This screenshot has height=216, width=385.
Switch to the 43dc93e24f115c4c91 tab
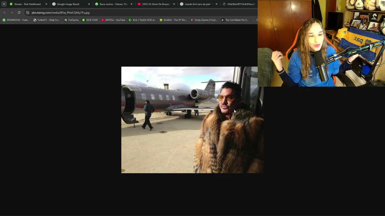tap(239, 4)
